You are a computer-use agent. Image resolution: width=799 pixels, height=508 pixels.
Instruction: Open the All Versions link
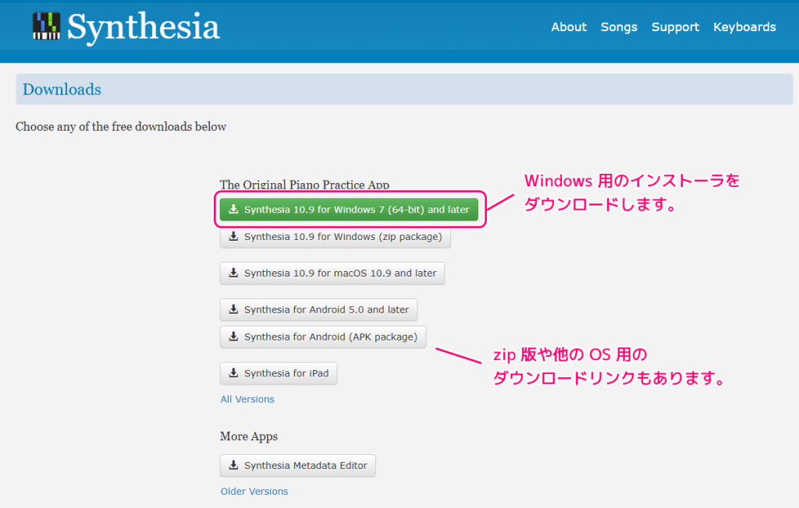247,399
